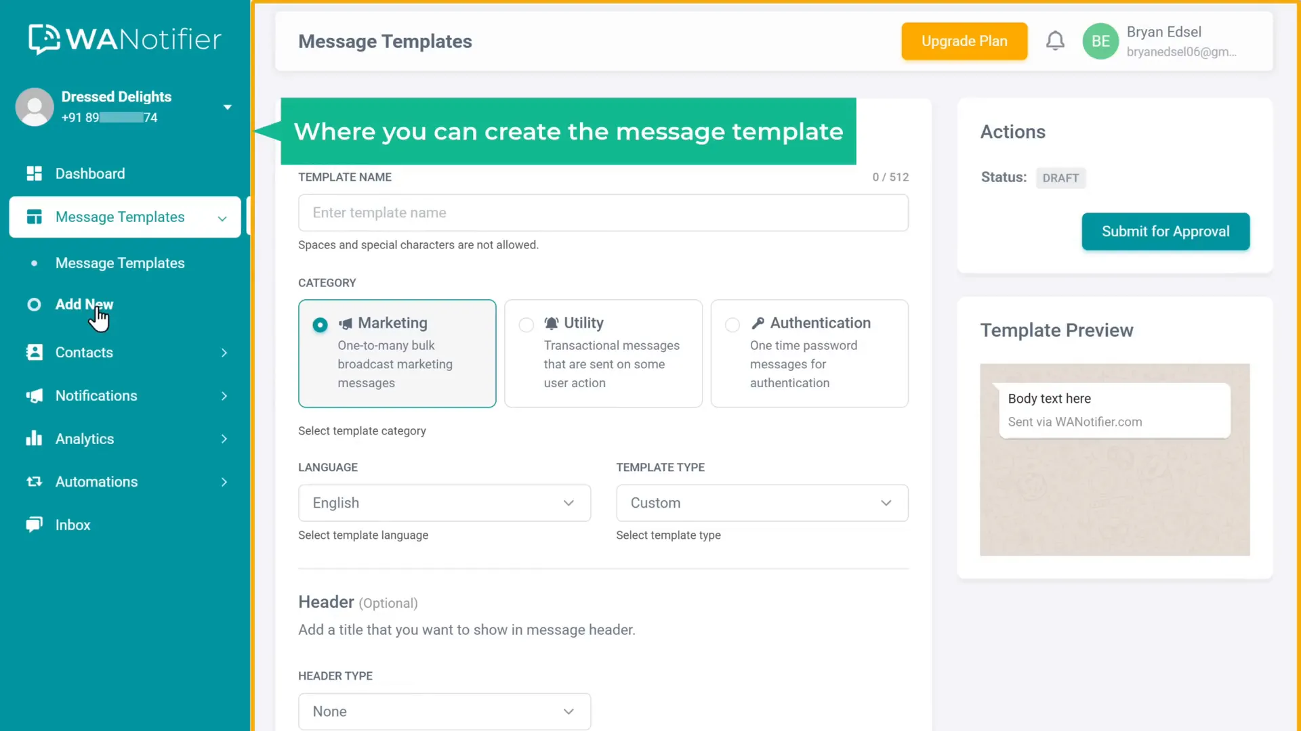Viewport: 1301px width, 731px height.
Task: Open the Message Templates submenu item
Action: 120,263
